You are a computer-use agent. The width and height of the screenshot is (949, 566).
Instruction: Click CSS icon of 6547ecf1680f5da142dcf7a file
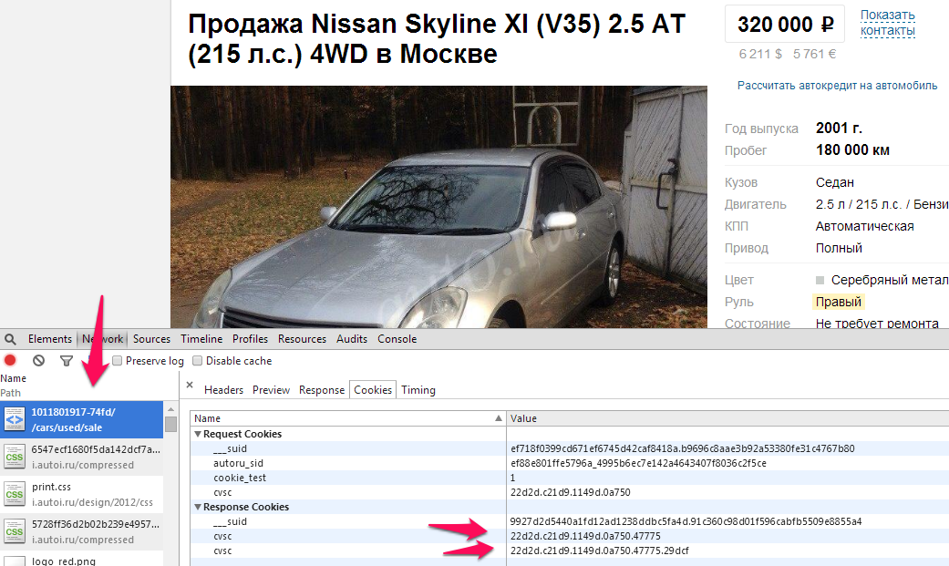[15, 457]
